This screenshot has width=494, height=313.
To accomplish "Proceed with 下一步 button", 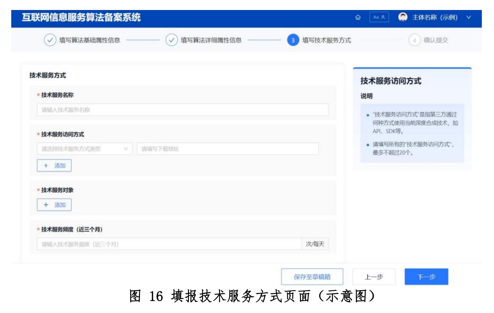I will (x=426, y=277).
